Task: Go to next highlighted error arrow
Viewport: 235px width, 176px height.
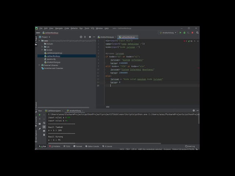Action: [198, 41]
